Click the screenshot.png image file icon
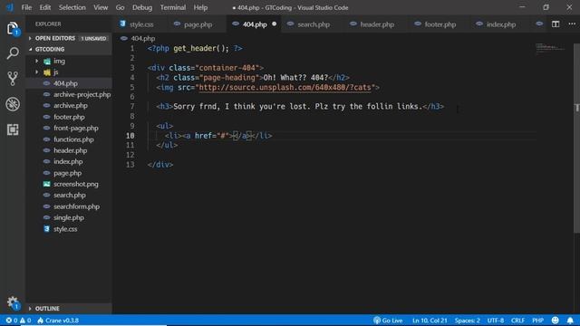Image resolution: width=580 pixels, height=326 pixels. 46,184
